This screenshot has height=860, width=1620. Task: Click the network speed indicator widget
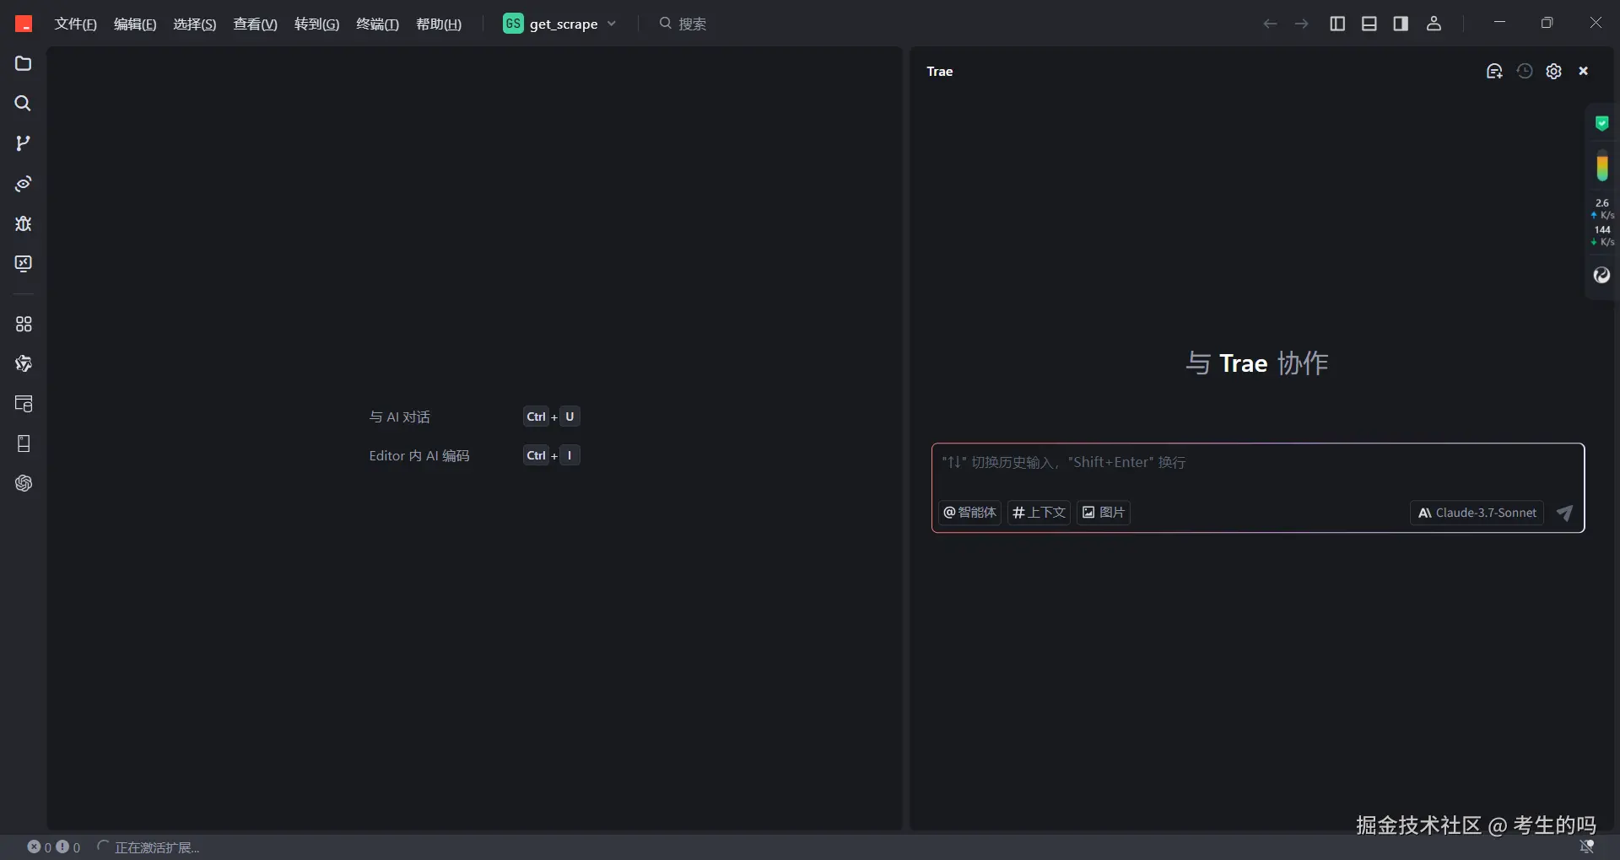click(x=1602, y=223)
